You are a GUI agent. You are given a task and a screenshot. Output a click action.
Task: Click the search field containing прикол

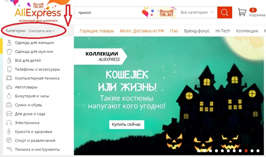point(109,12)
